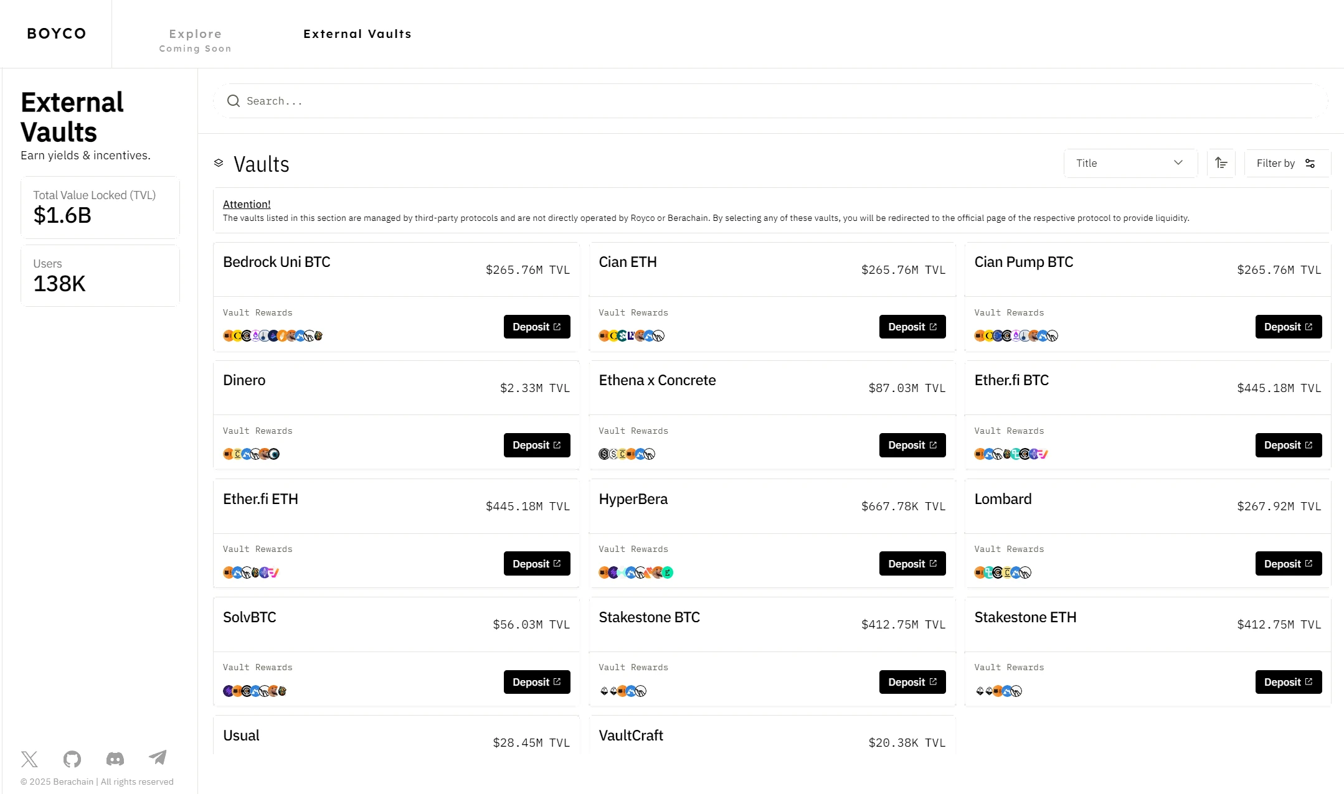Click the $667.78K TVL value
The width and height of the screenshot is (1344, 794).
pos(903,507)
